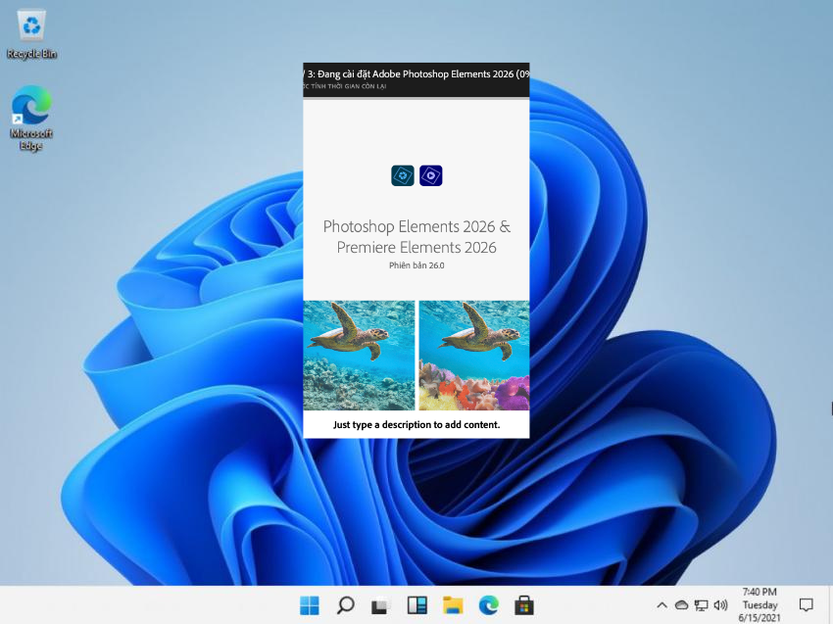The height and width of the screenshot is (624, 833).
Task: Launch File Explorer from the taskbar
Action: [x=452, y=605]
